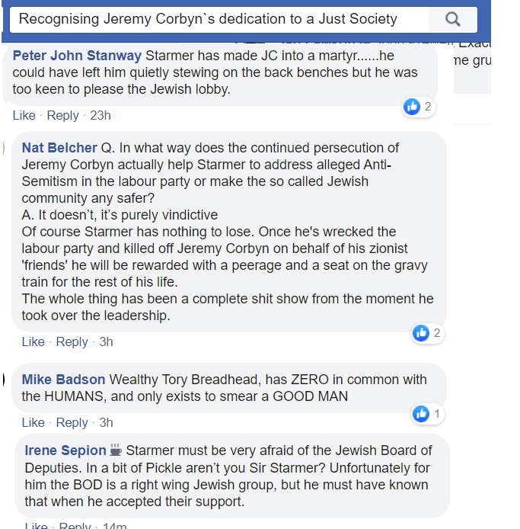Open Irene Sepion's profile
This screenshot has height=529, width=520.
66,450
